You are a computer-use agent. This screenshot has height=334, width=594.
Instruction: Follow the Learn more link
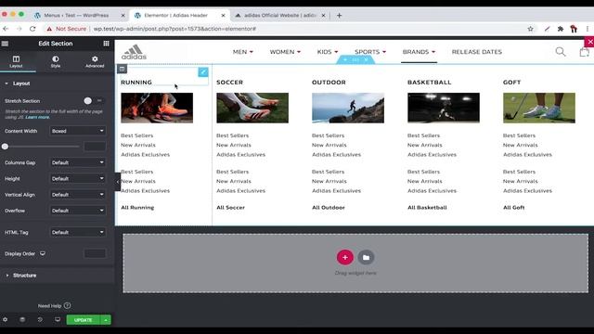click(x=37, y=117)
